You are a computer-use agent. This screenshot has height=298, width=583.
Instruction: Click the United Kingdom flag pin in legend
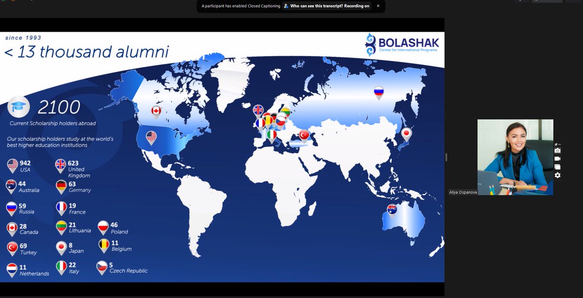click(61, 166)
